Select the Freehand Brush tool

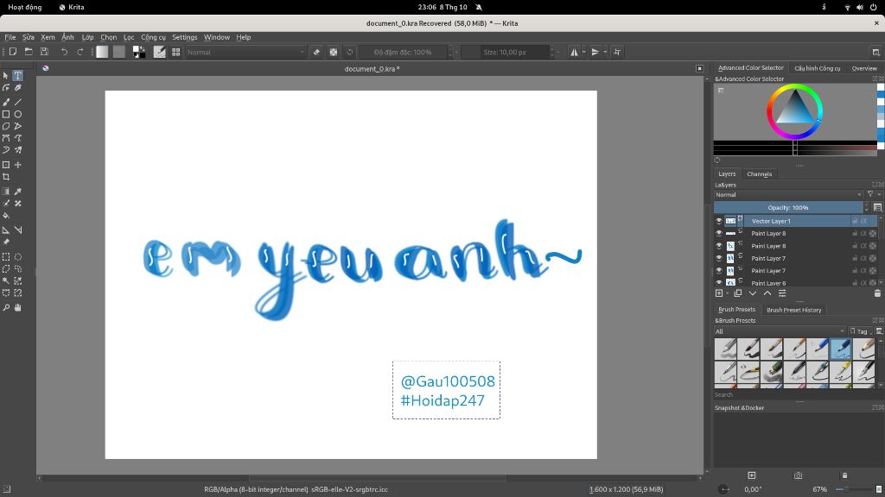coord(6,102)
